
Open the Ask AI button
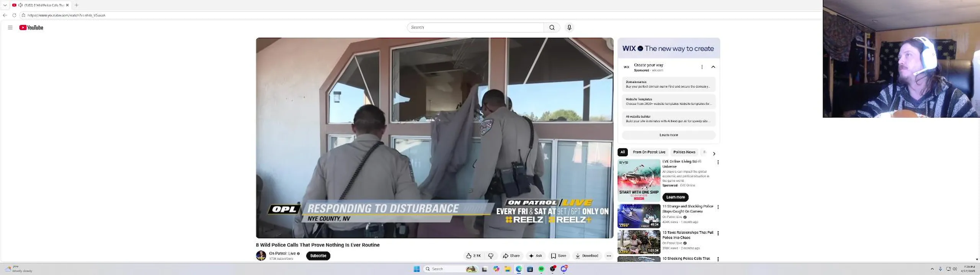pos(535,256)
